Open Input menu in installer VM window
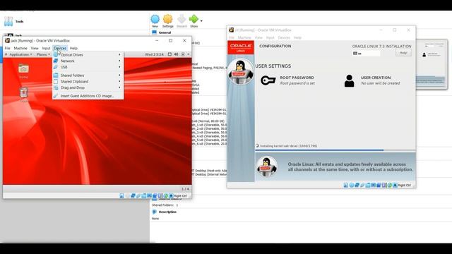This screenshot has height=254, width=452. point(270,37)
